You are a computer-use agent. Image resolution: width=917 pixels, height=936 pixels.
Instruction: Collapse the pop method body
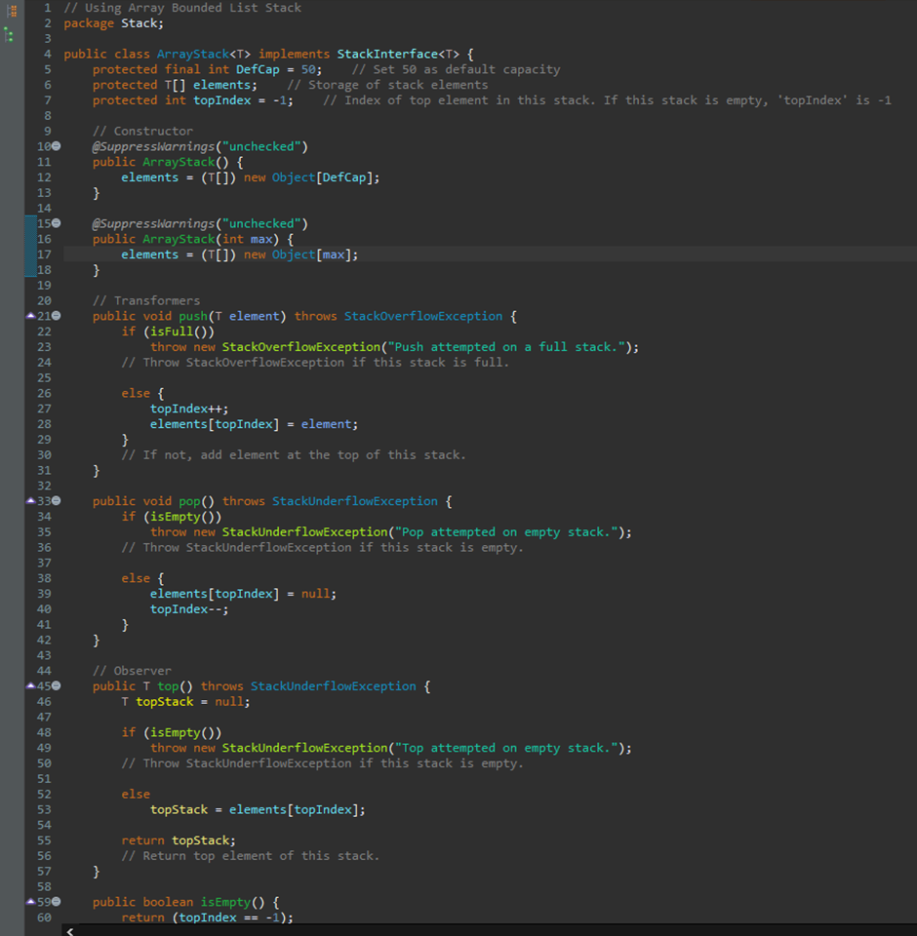click(x=56, y=501)
